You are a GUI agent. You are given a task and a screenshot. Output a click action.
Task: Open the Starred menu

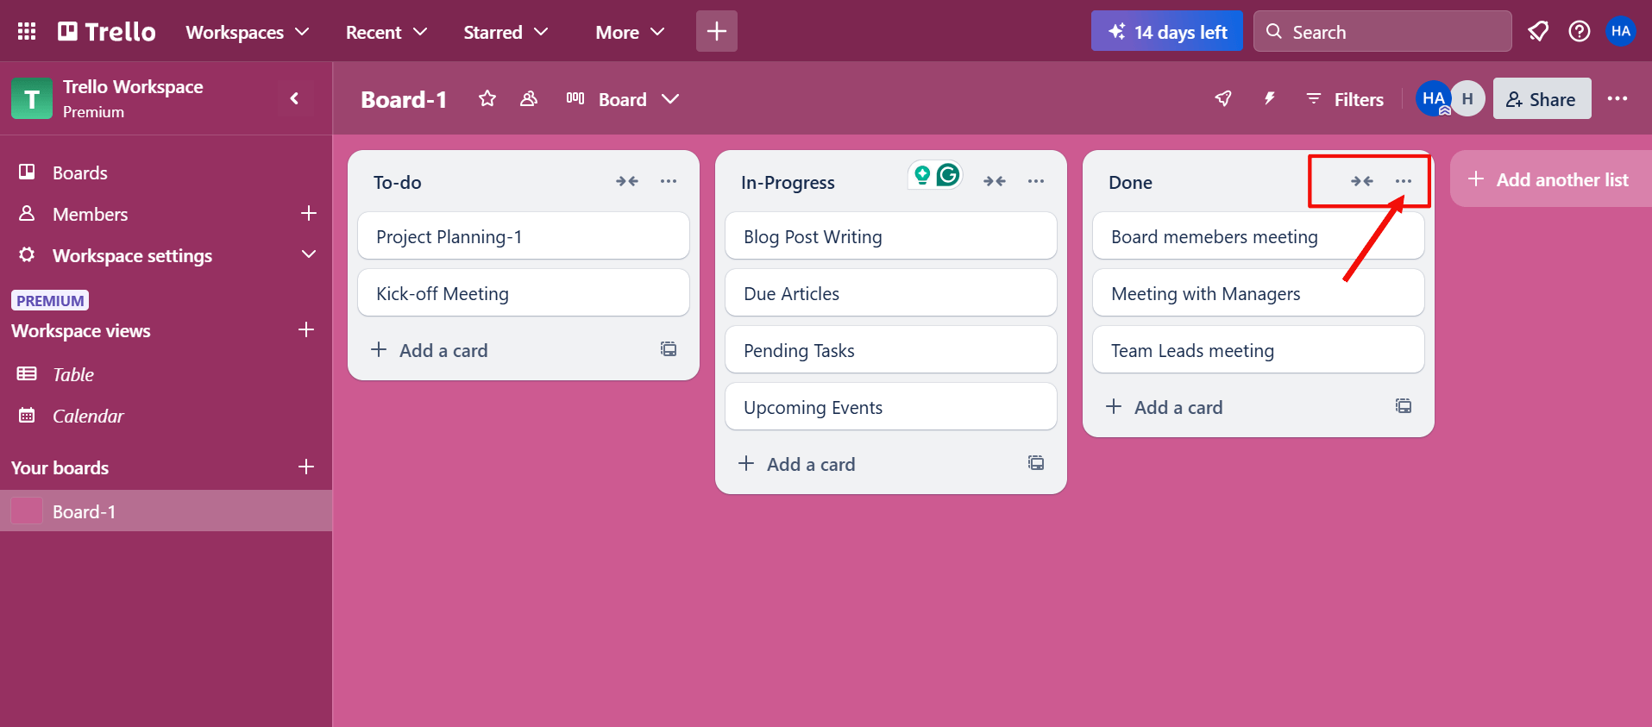pos(506,32)
